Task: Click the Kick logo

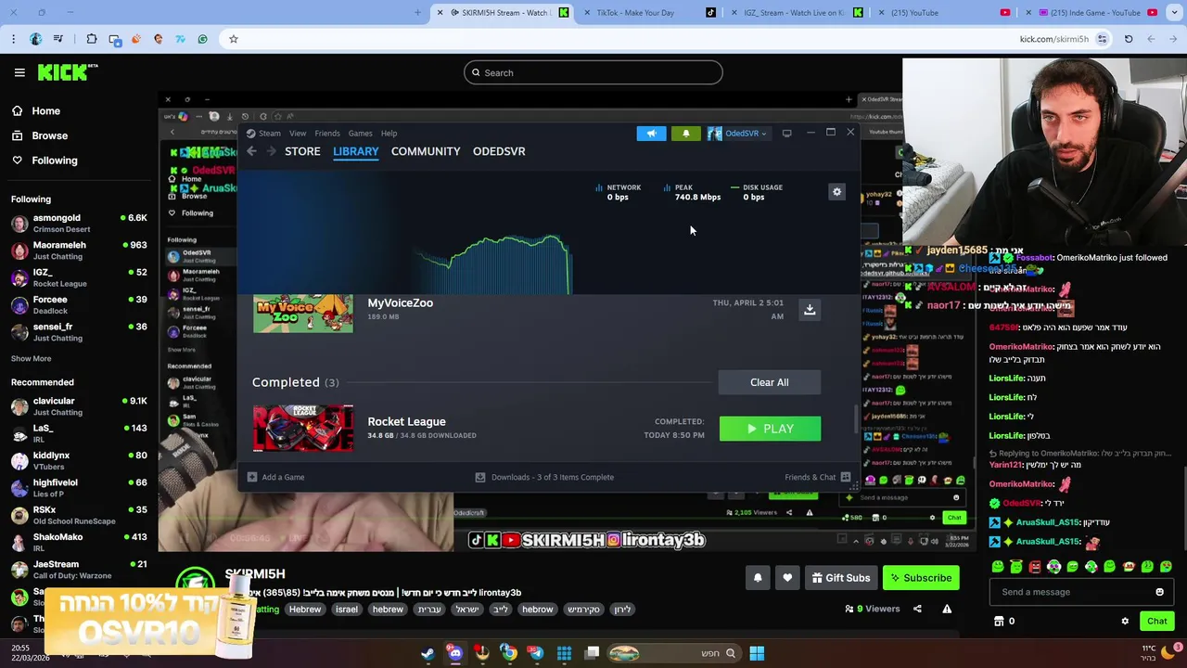Action: (x=68, y=72)
